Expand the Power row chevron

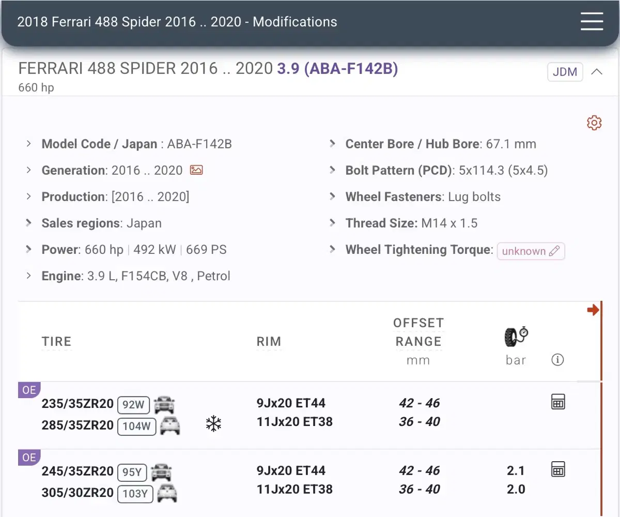coord(29,249)
